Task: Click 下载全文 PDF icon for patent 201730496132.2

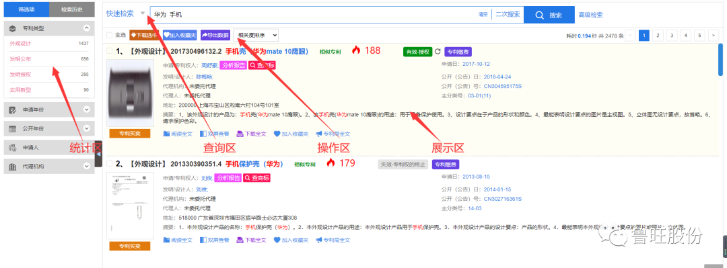Action: tap(240, 134)
